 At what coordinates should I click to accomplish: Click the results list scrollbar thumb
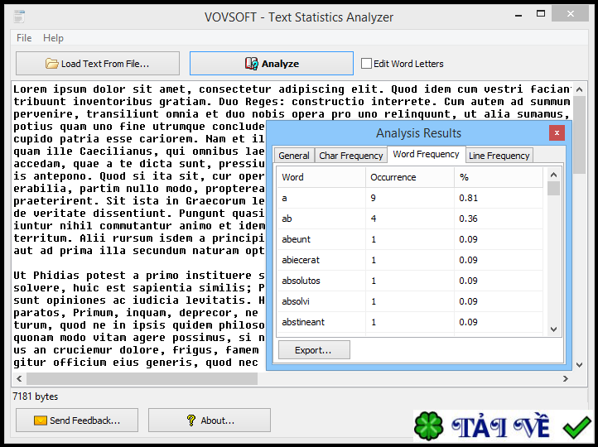pyautogui.click(x=554, y=188)
